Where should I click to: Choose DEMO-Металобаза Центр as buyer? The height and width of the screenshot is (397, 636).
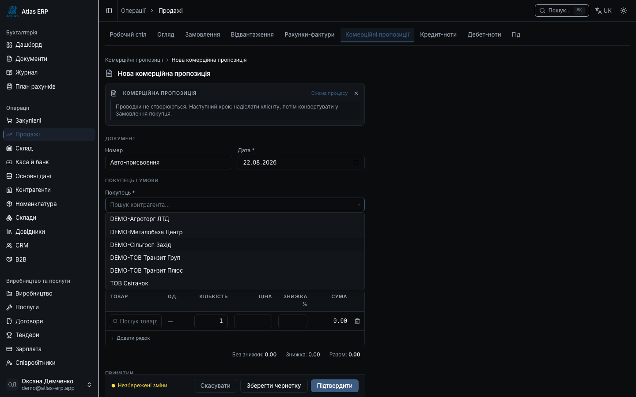[x=235, y=232]
